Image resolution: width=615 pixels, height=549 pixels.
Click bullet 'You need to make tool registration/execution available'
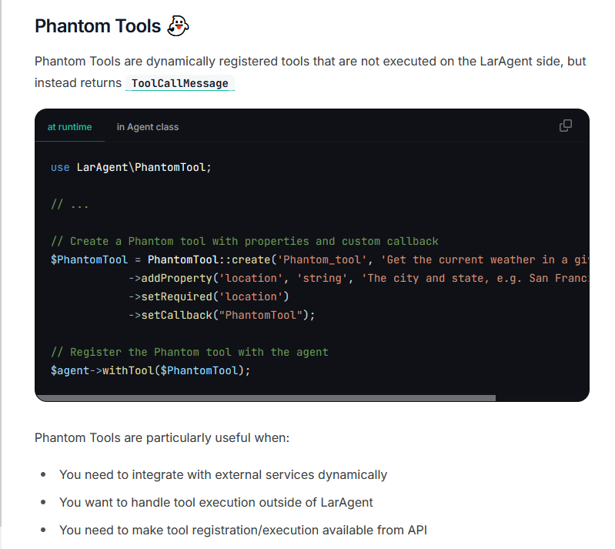point(243,530)
